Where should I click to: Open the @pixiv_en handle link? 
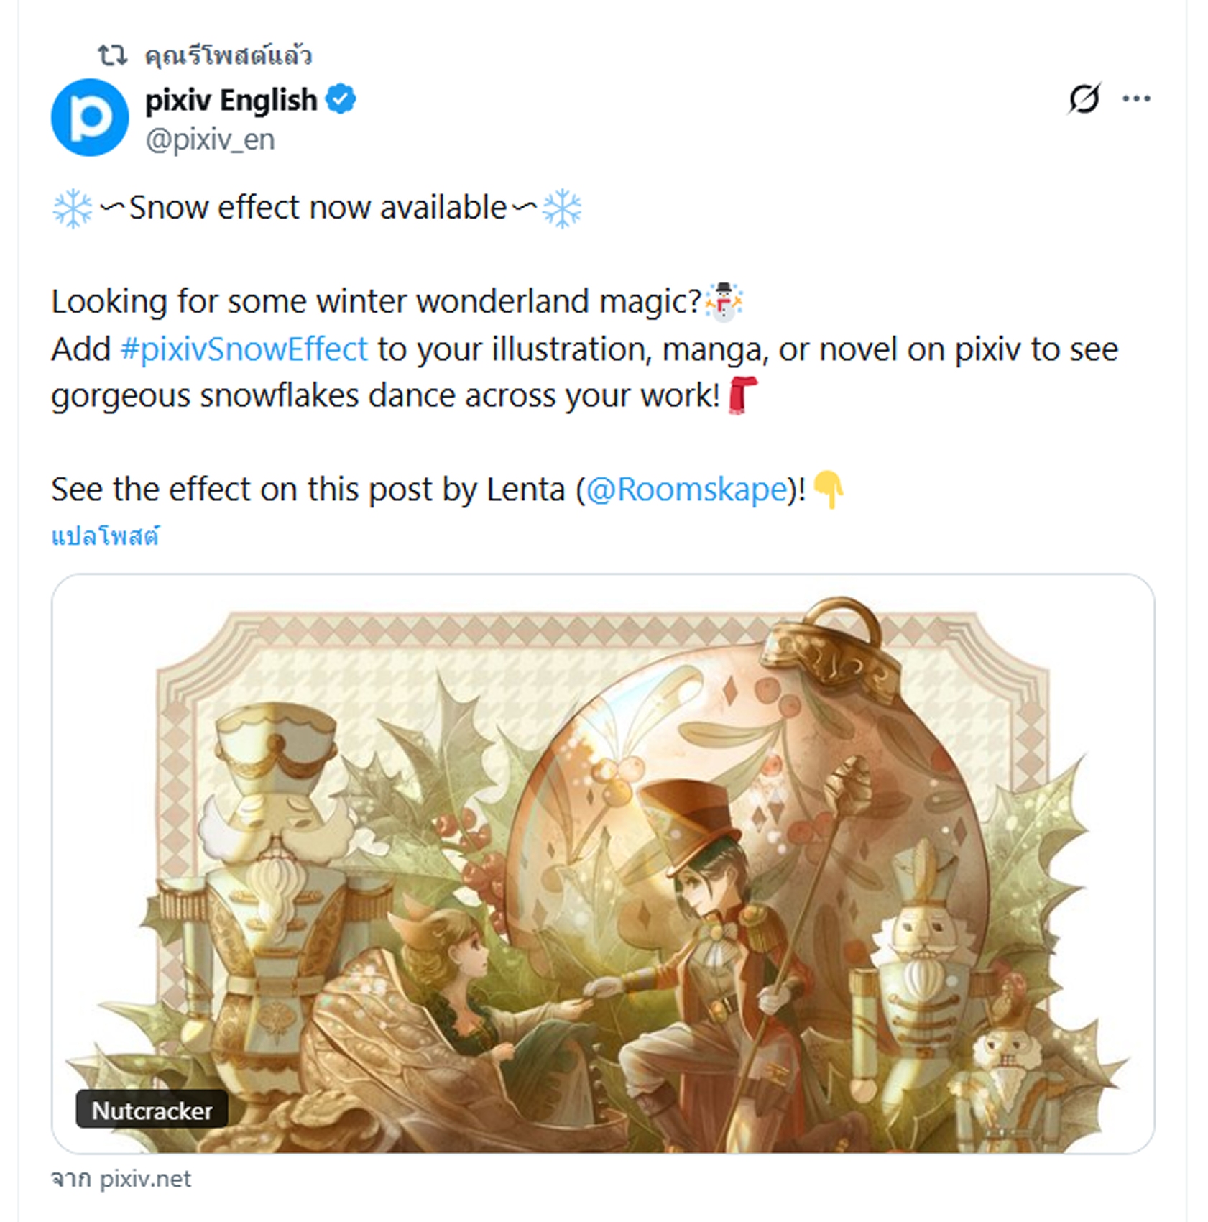pos(210,139)
